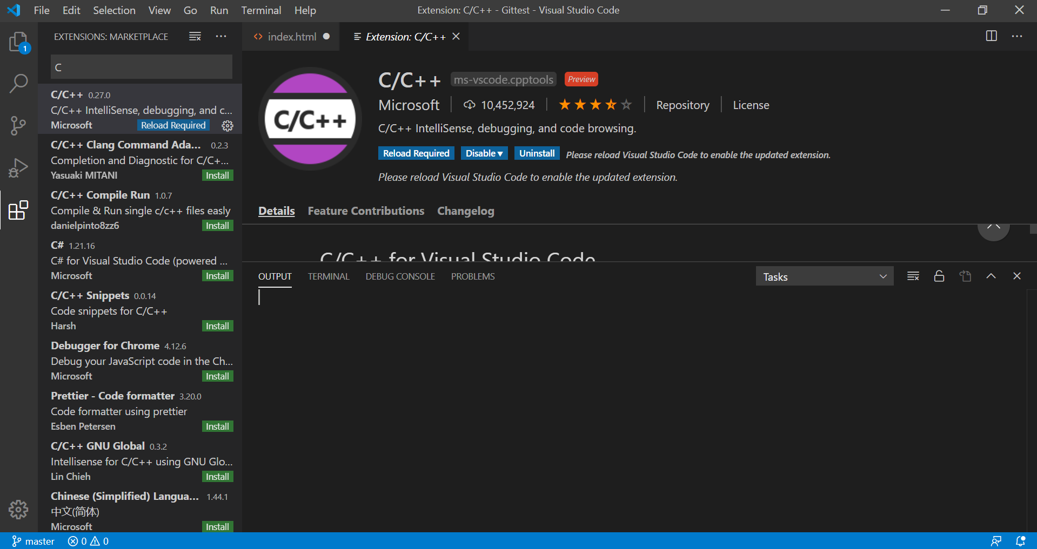This screenshot has width=1037, height=549.
Task: Open the Explorer view in activity bar
Action: pyautogui.click(x=19, y=42)
